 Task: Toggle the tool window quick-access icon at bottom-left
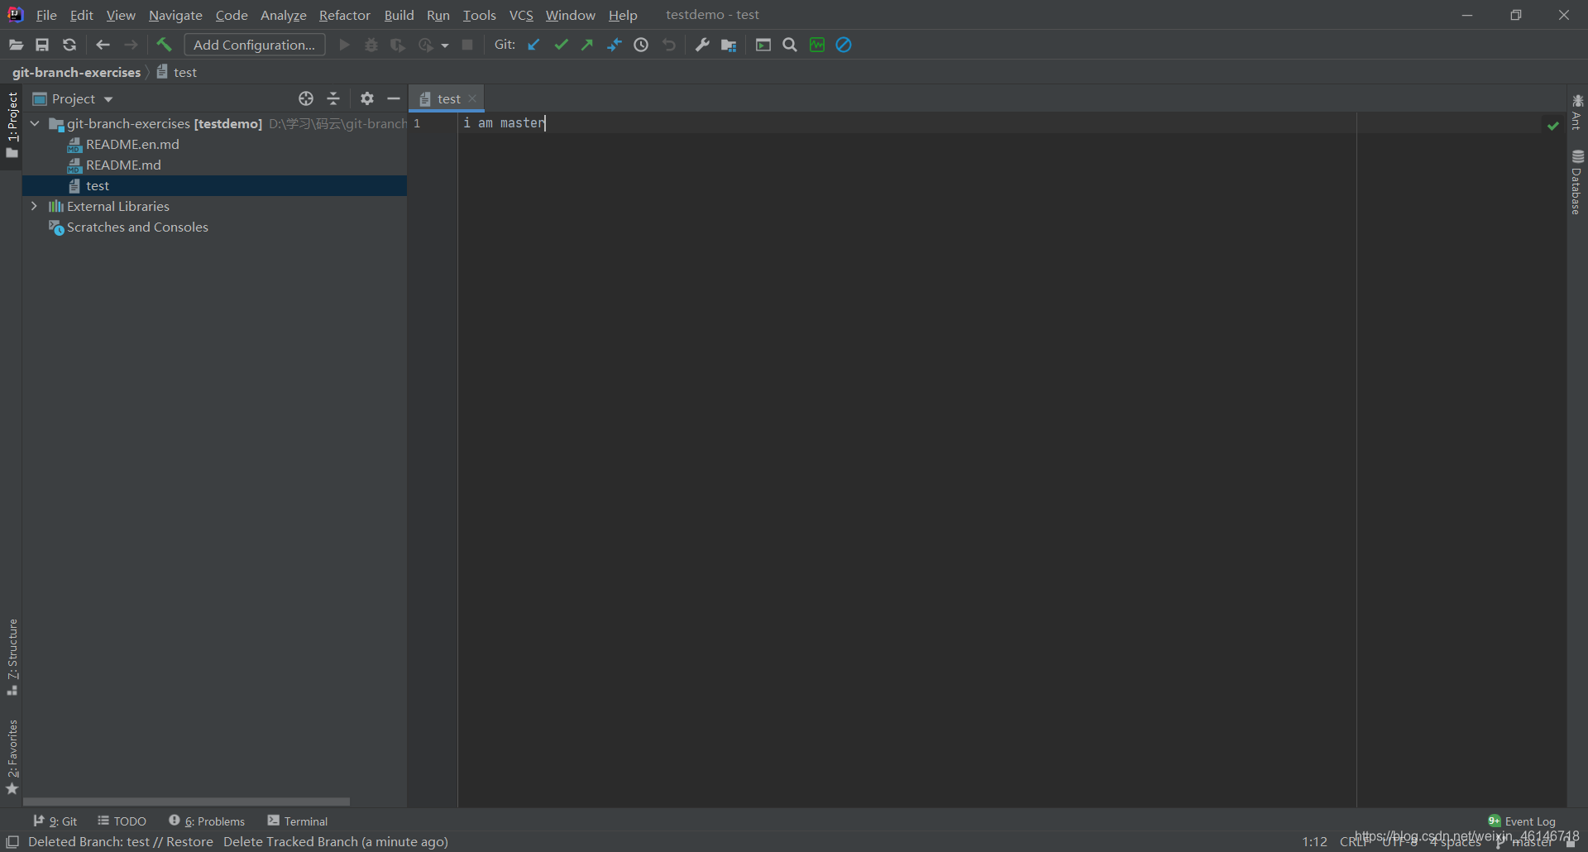(x=12, y=841)
